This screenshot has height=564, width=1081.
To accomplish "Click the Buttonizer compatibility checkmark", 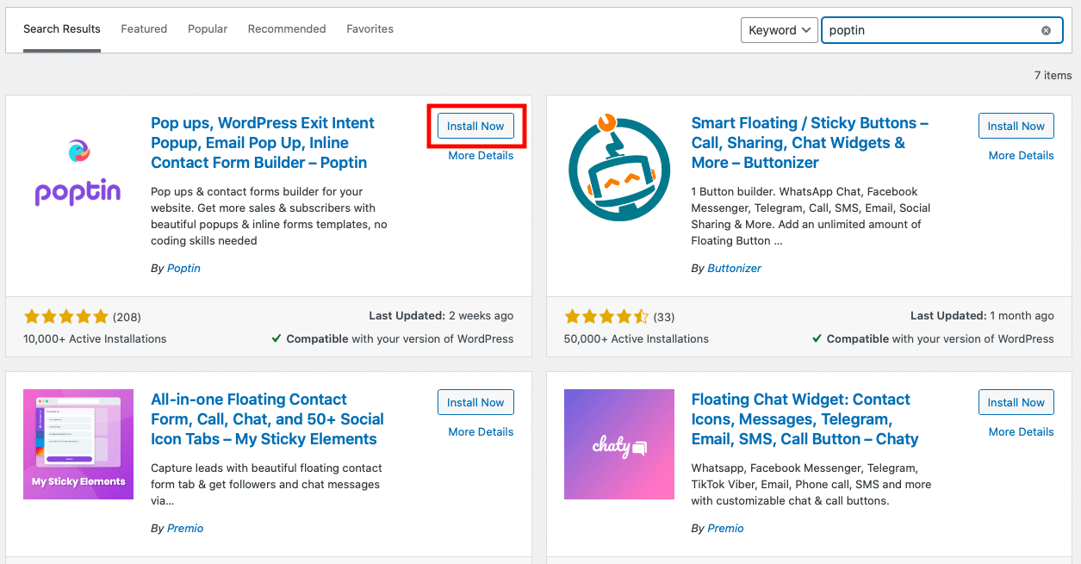I will coord(817,339).
